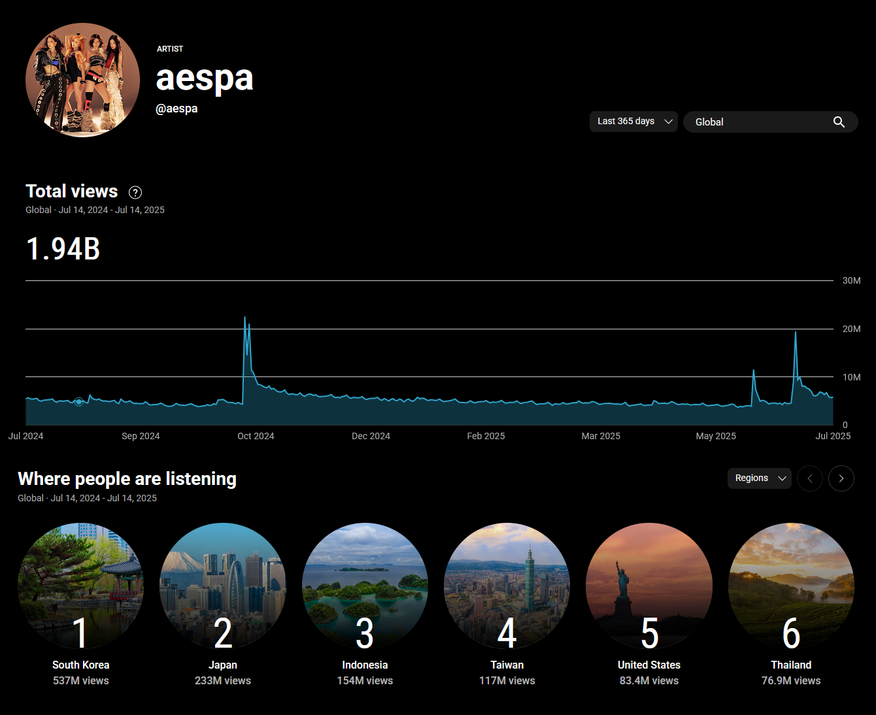Screen dimensions: 876x715
Task: Click the ARTIST label above the name
Action: pyautogui.click(x=170, y=49)
